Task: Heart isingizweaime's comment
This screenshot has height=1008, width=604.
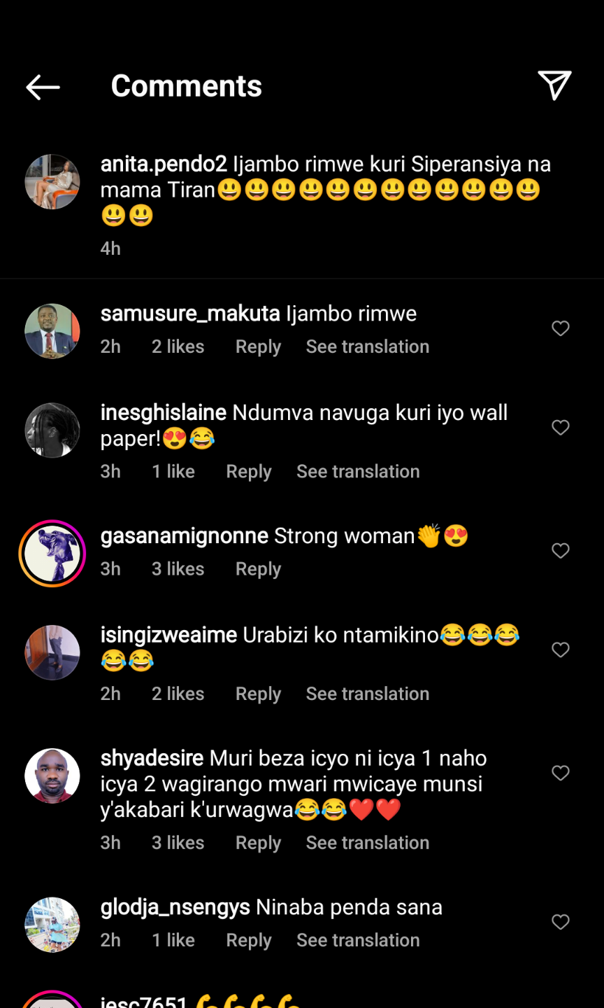Action: click(561, 650)
